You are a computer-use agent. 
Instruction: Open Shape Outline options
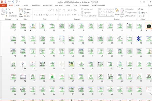pos(131,12)
